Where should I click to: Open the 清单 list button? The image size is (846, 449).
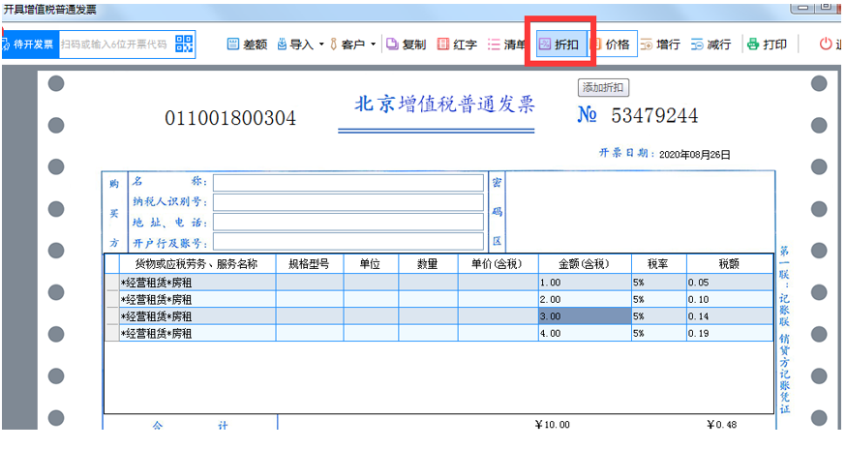[506, 45]
